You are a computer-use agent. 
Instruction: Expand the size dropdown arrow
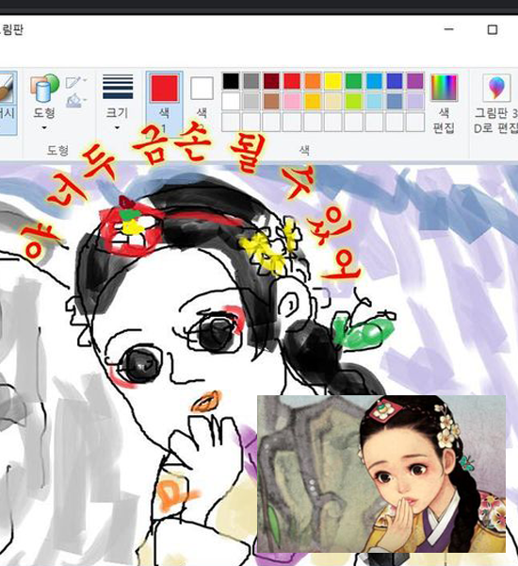(117, 127)
